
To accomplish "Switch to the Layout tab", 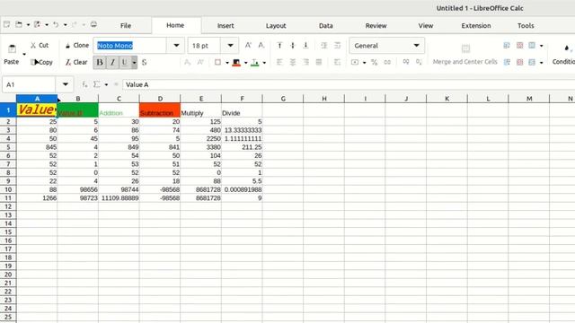I will coord(276,26).
